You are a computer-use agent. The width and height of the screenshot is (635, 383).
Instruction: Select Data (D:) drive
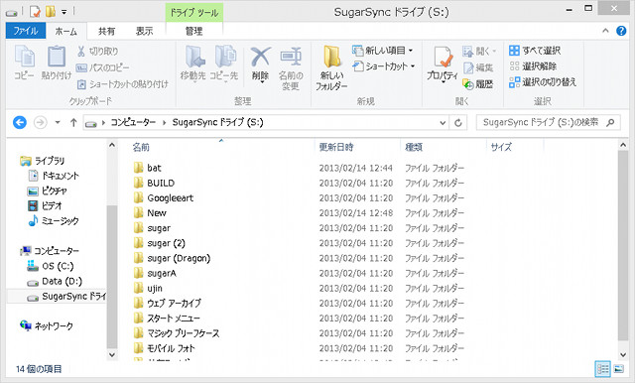coord(55,281)
